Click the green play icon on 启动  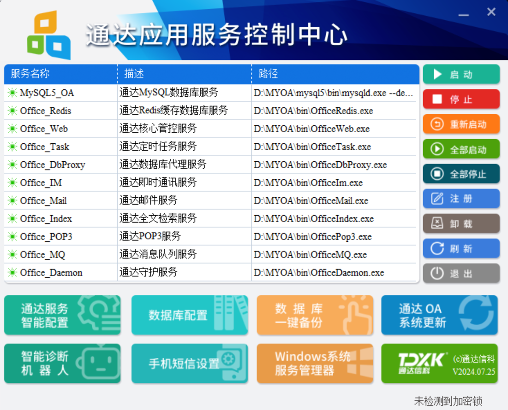(437, 75)
